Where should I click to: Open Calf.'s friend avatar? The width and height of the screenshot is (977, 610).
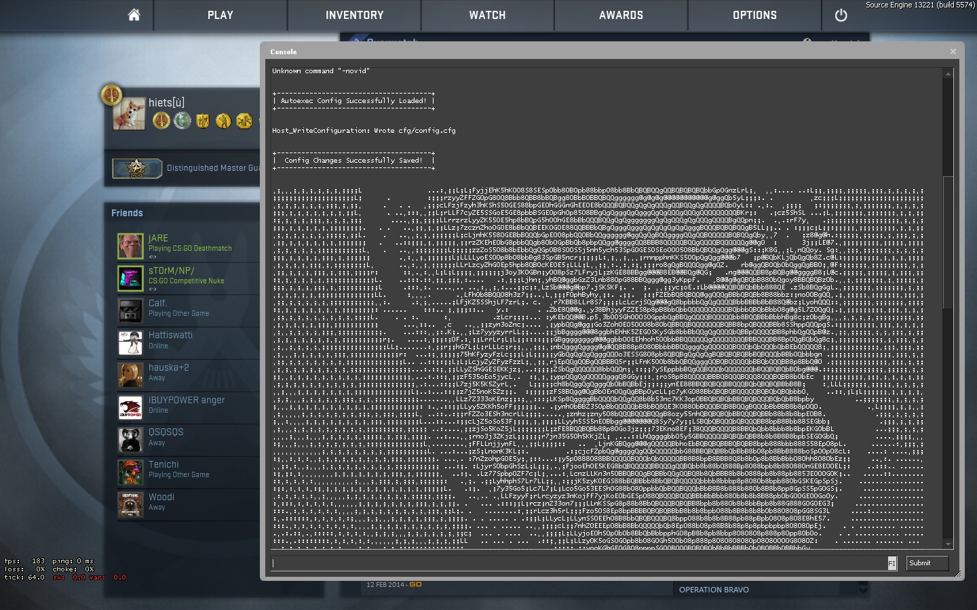click(130, 310)
